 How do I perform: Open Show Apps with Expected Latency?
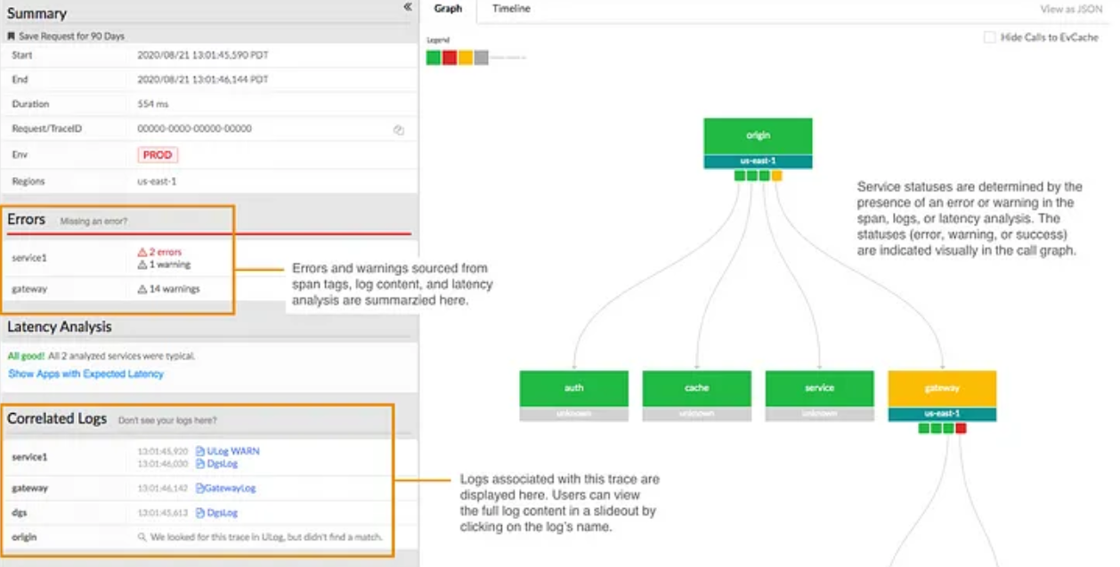tap(86, 374)
